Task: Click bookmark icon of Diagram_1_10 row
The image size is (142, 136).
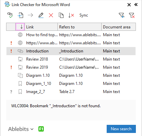Action: 20,84
